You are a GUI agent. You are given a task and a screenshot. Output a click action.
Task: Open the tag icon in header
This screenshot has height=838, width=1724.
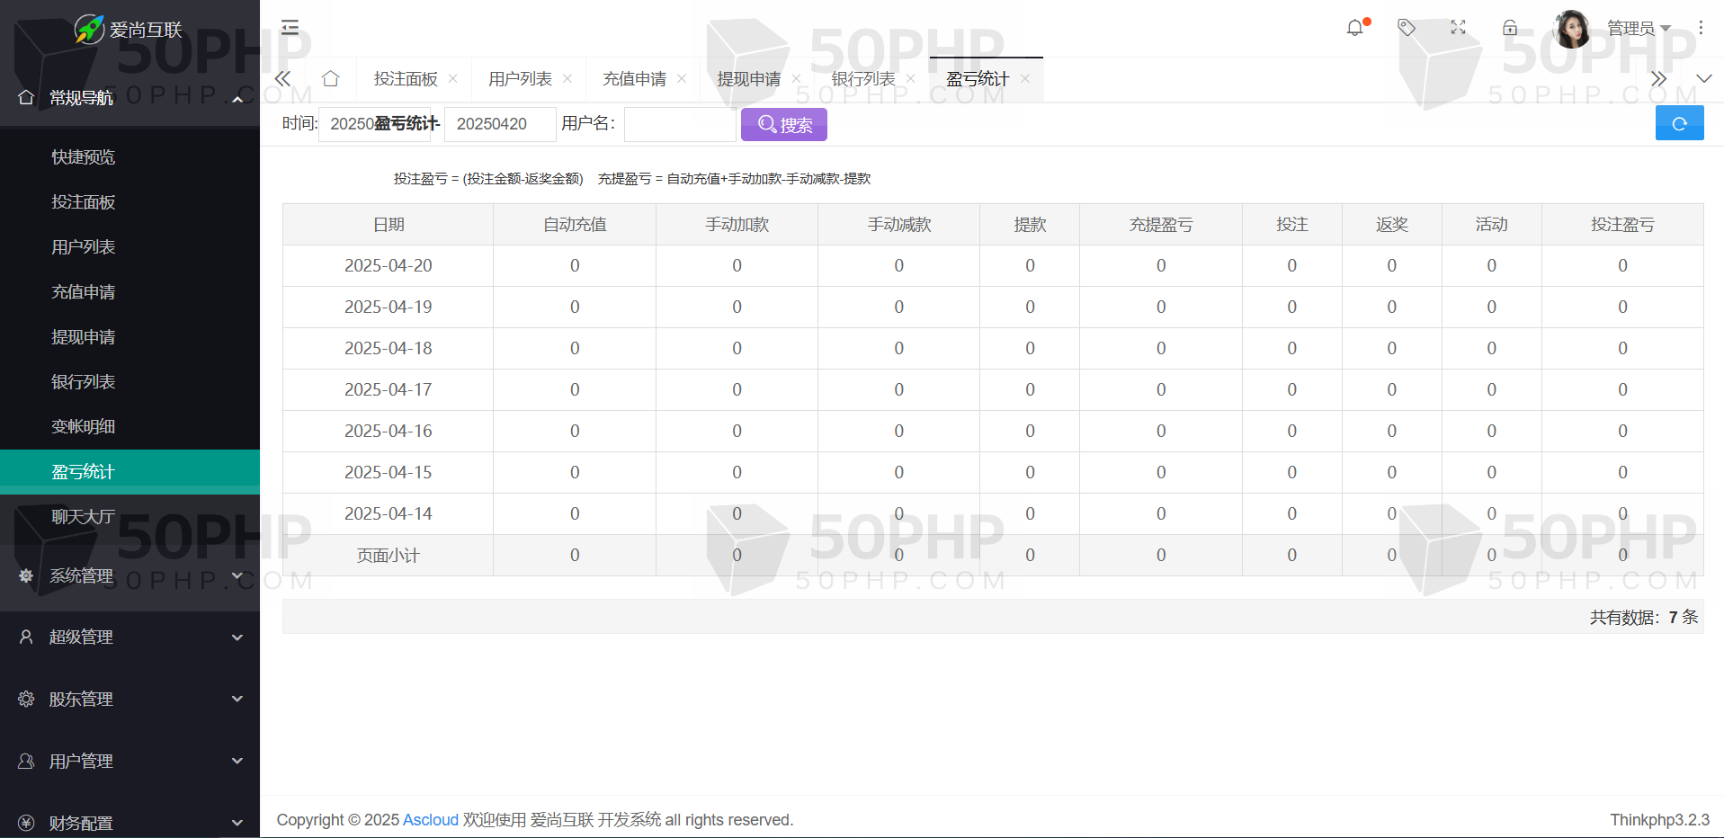click(1407, 28)
